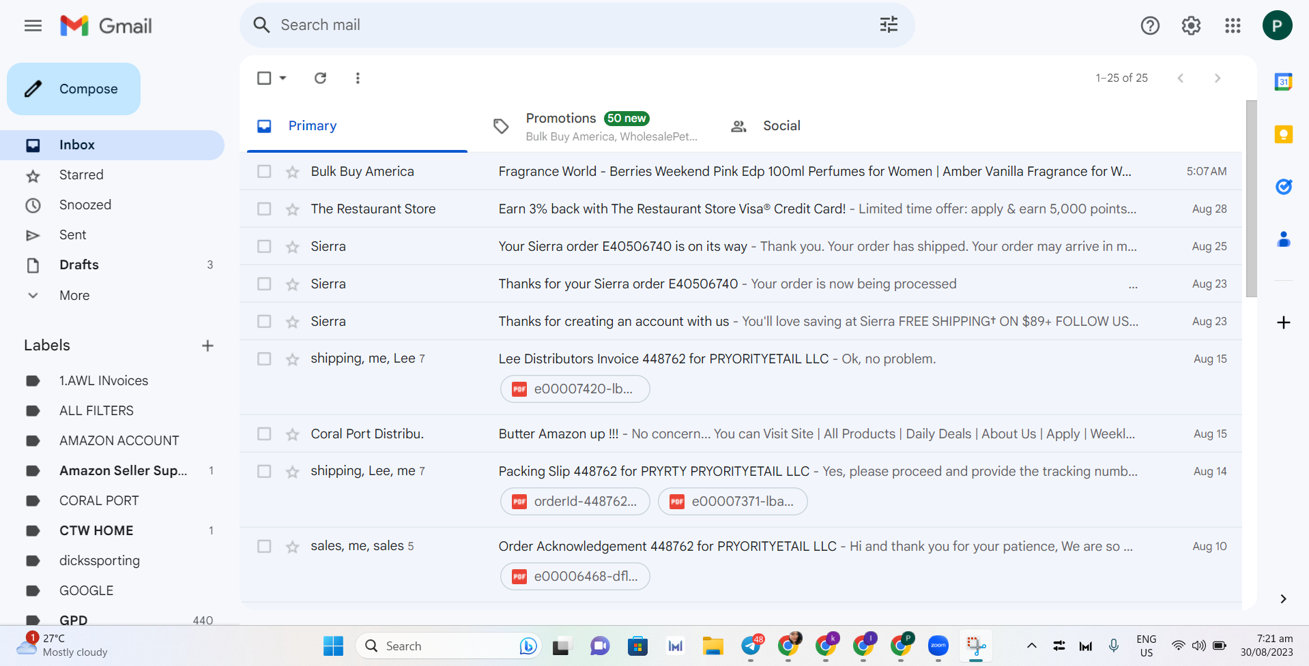
Task: Open Google Keep side panel
Action: 1283,134
